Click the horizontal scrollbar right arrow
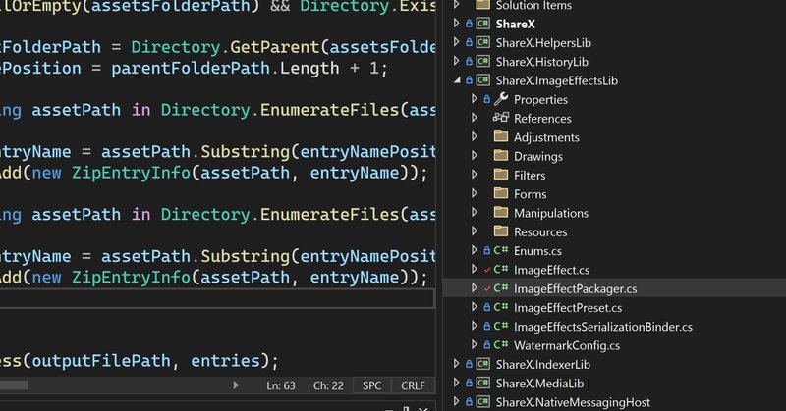This screenshot has width=786, height=411. [x=236, y=385]
